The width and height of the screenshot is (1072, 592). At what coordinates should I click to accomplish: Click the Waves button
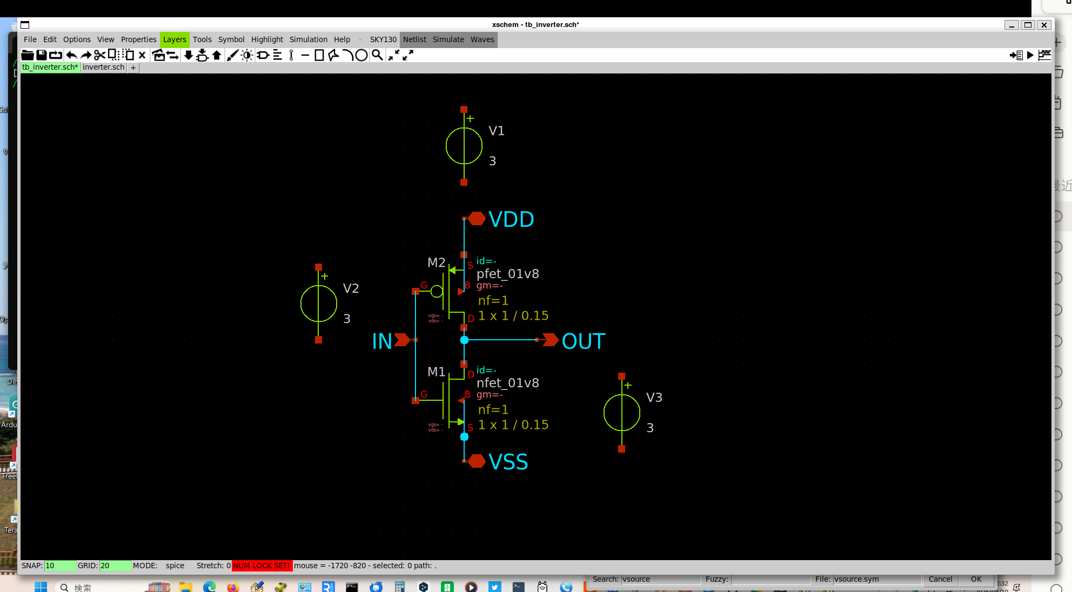pyautogui.click(x=483, y=39)
